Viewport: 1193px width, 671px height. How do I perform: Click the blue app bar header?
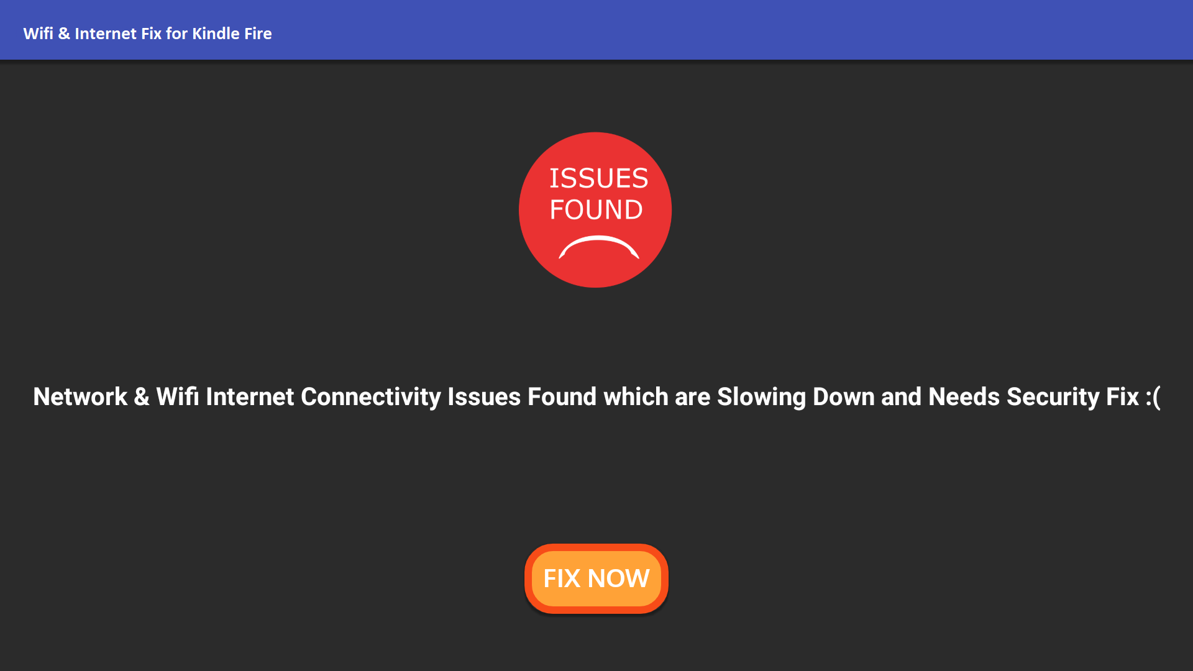click(596, 30)
